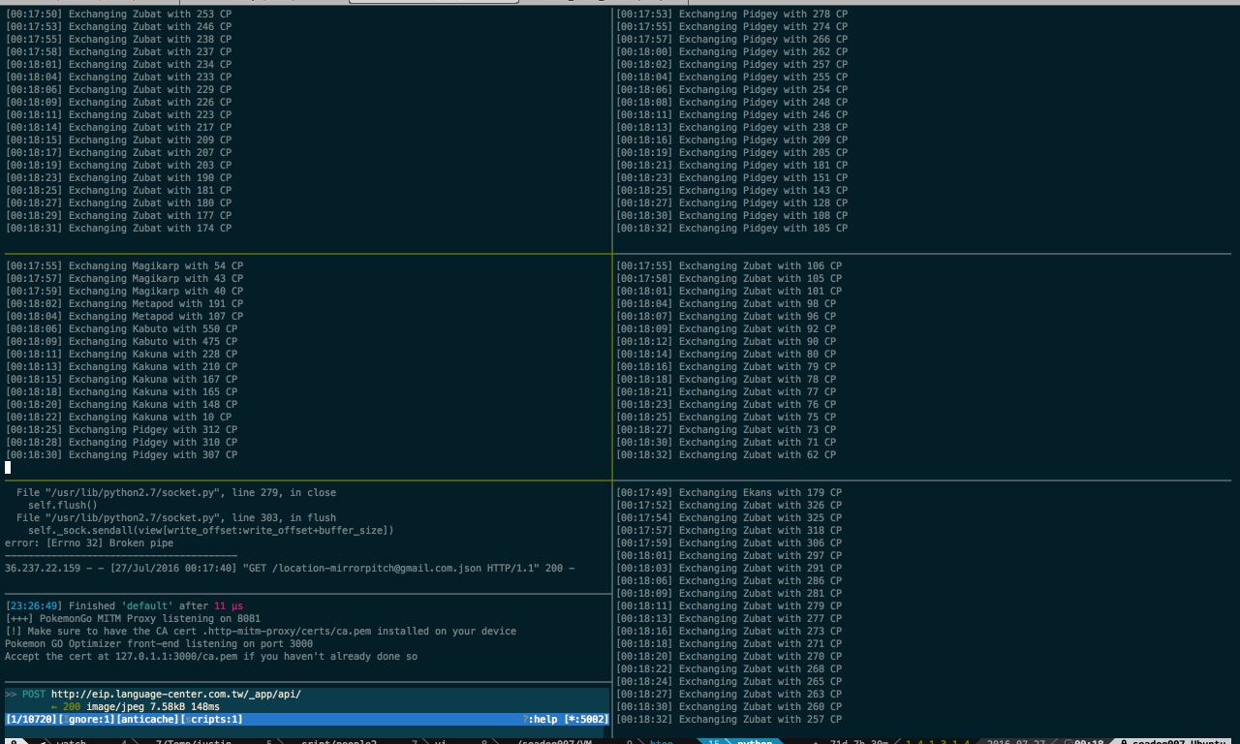This screenshot has width=1240, height=744.
Task: Select the python tmux window tab
Action: (754, 742)
